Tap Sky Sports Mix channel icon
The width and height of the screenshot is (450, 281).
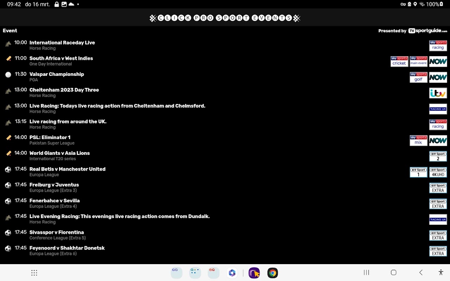(419, 140)
